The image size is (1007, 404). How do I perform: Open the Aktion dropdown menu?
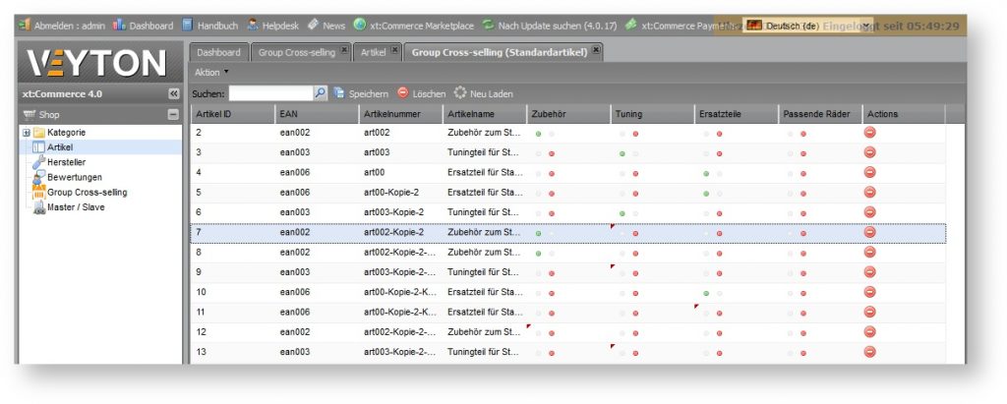210,72
